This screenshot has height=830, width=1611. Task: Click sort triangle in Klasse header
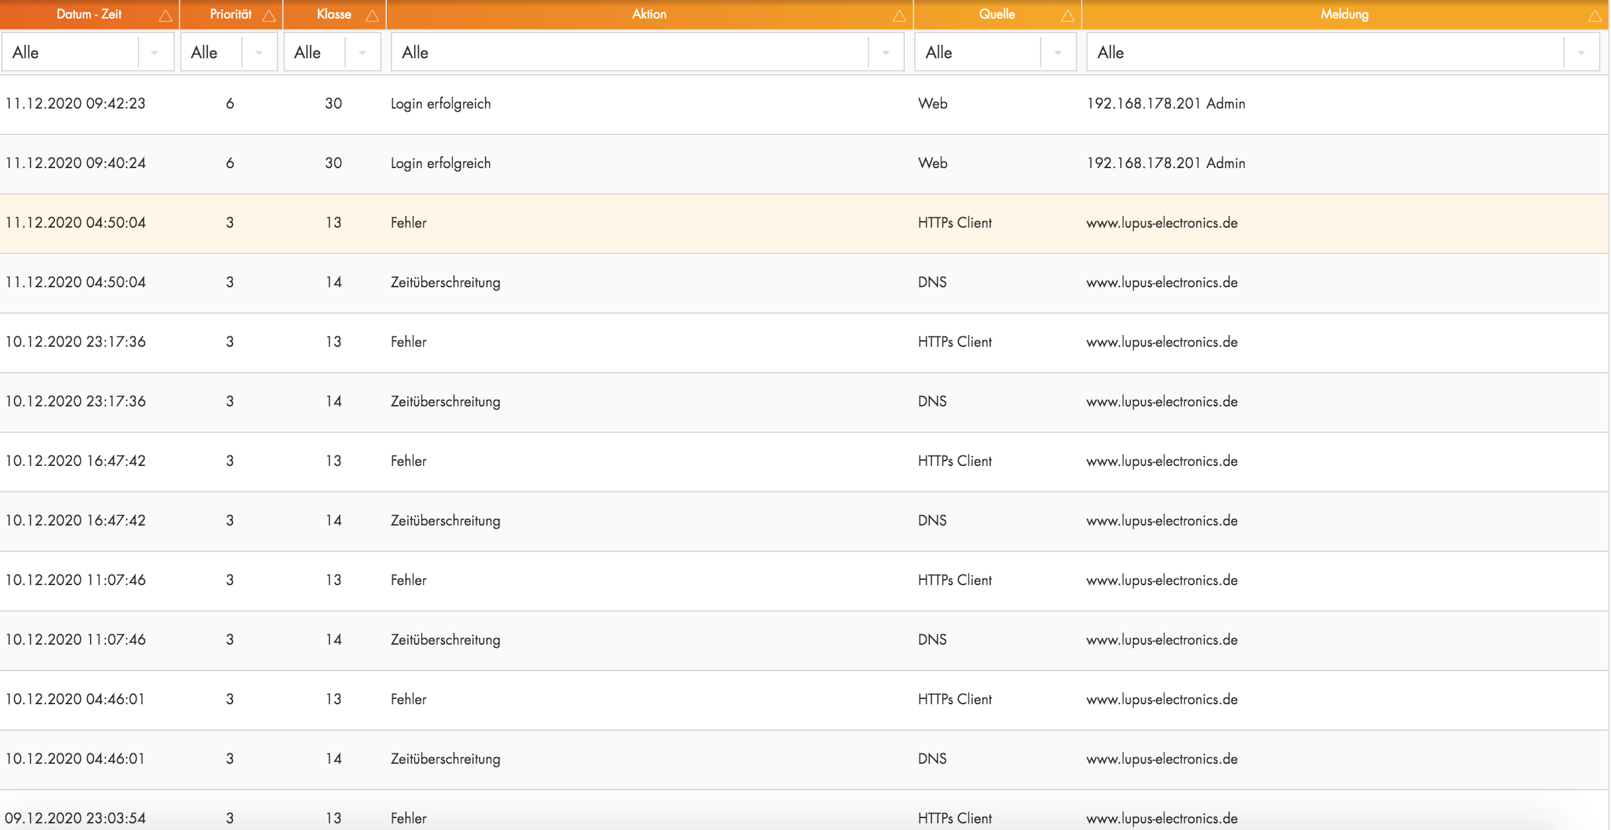372,16
